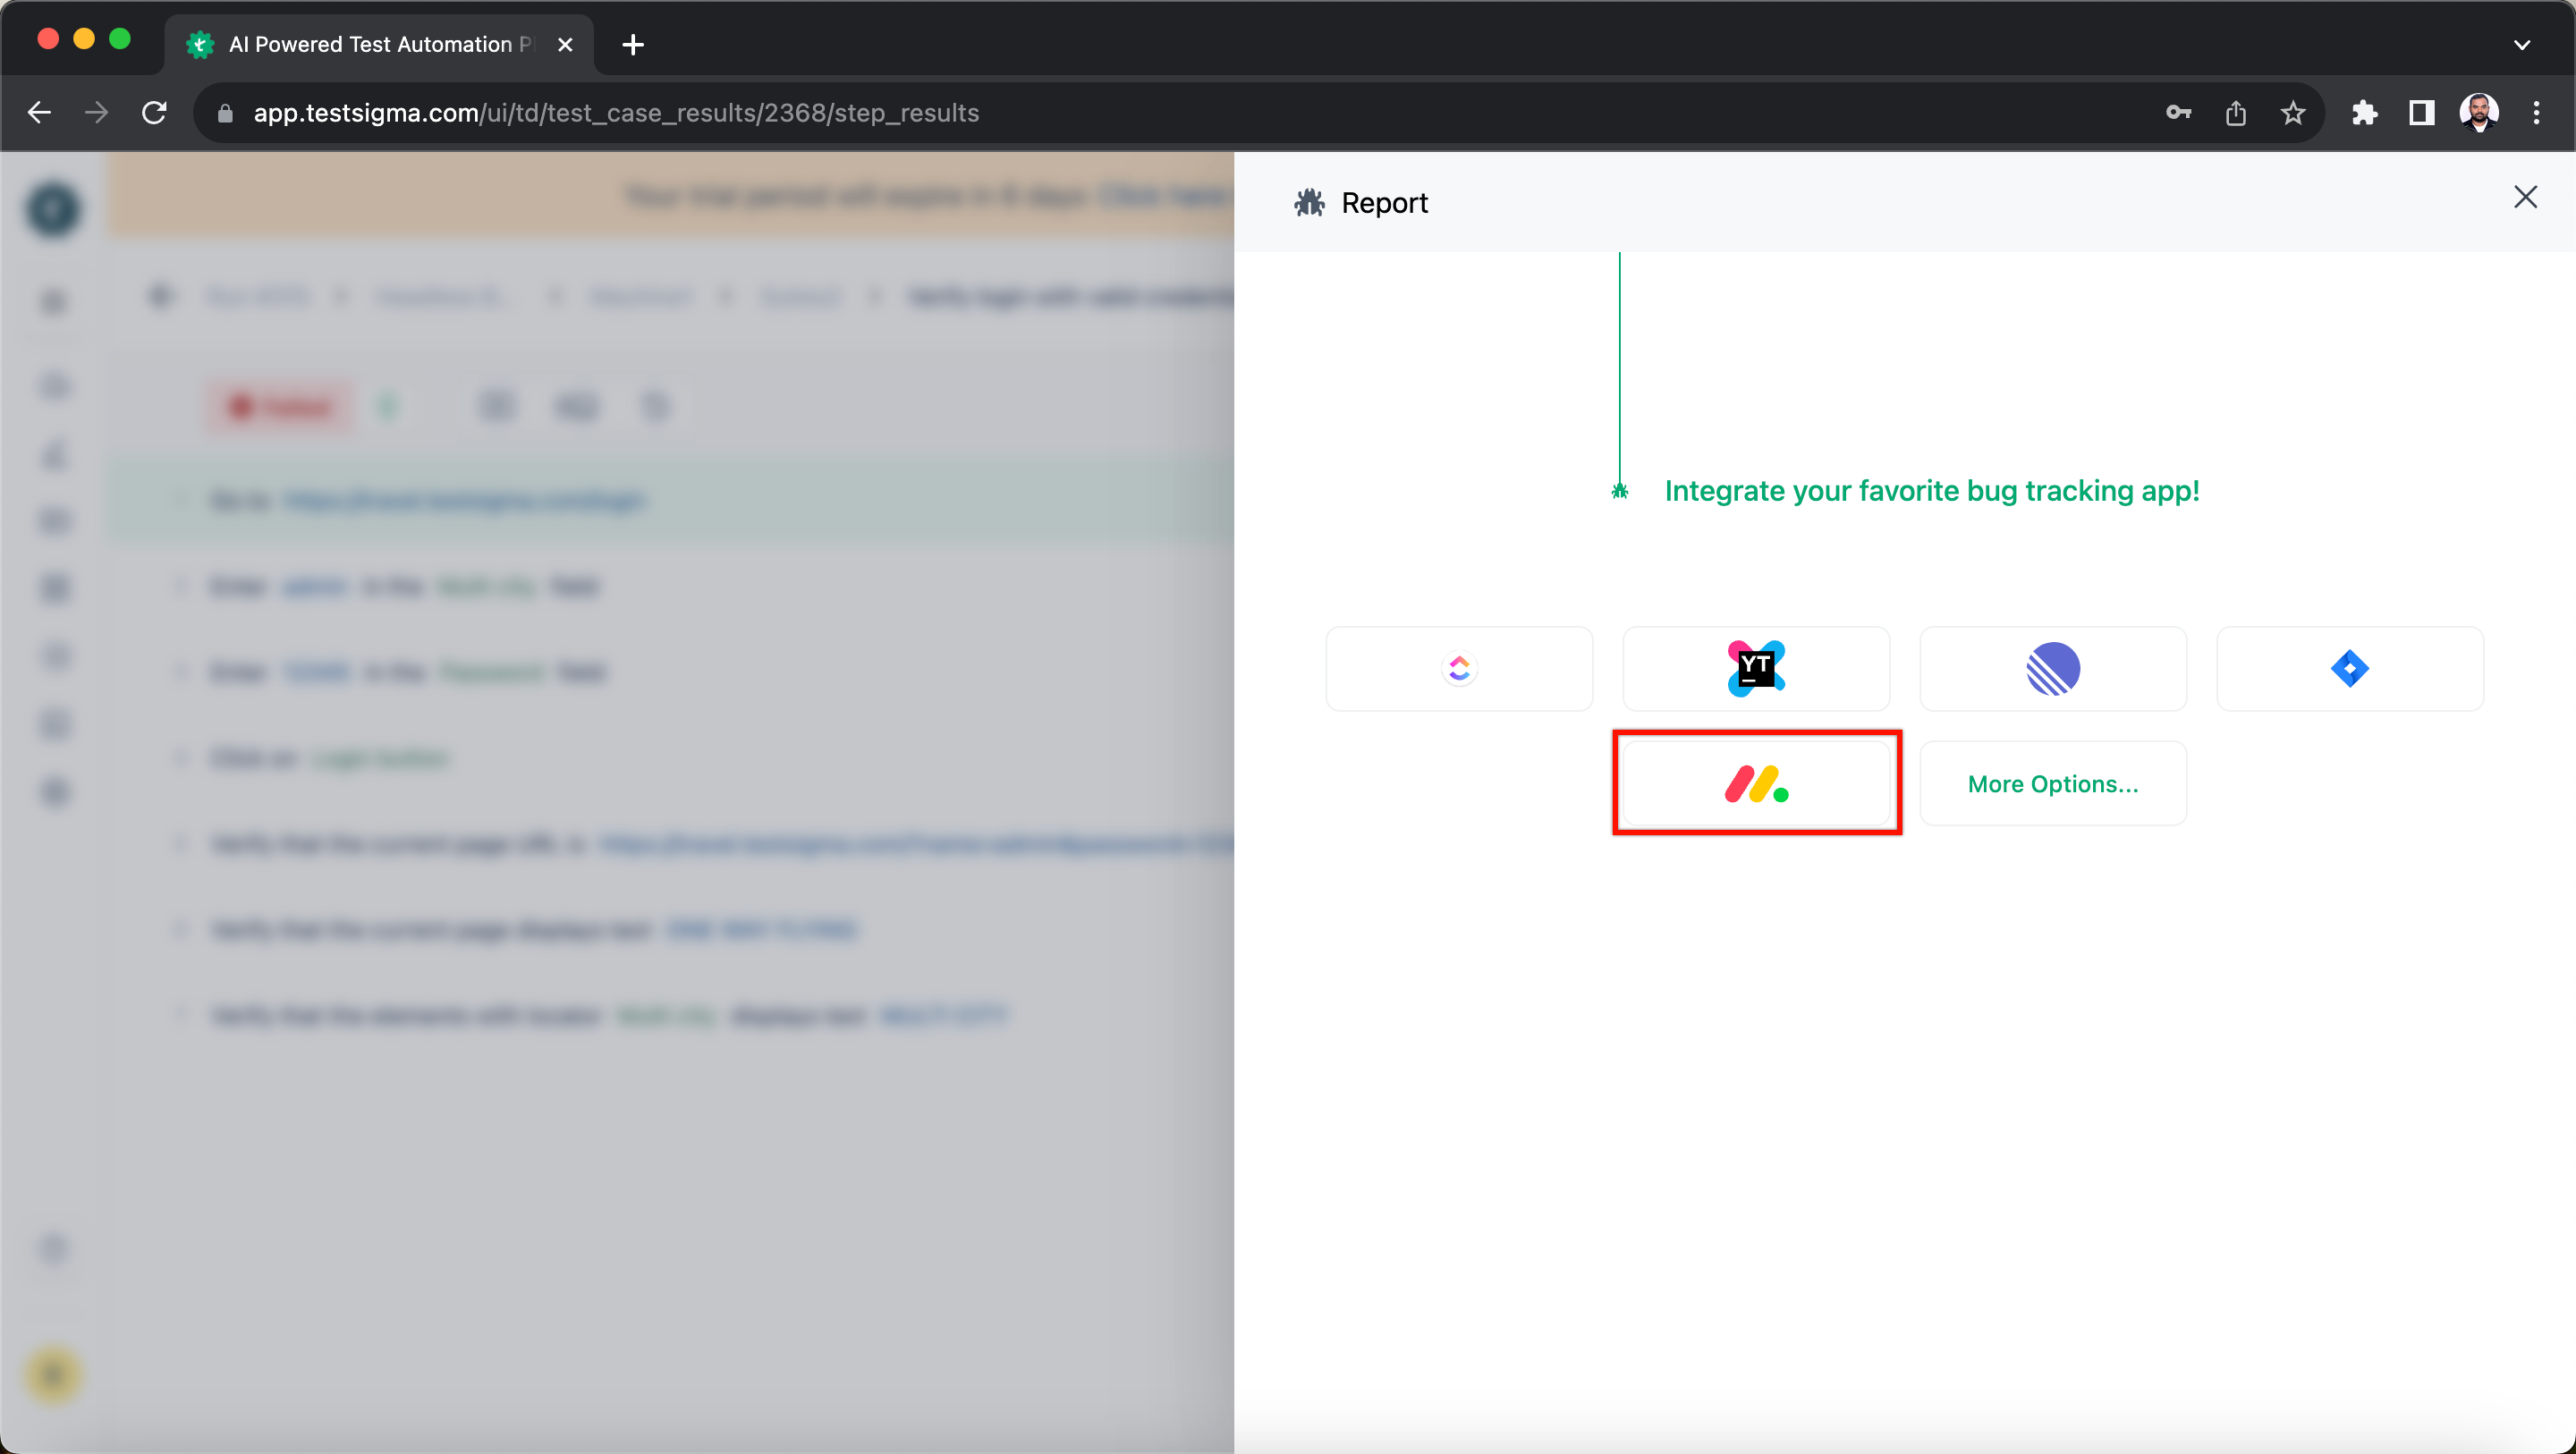This screenshot has width=2576, height=1454.
Task: Close the Report panel
Action: coord(2525,198)
